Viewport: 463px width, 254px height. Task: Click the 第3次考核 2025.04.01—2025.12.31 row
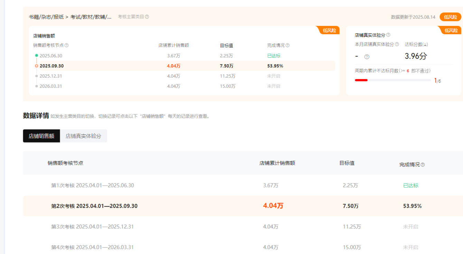[x=93, y=227]
